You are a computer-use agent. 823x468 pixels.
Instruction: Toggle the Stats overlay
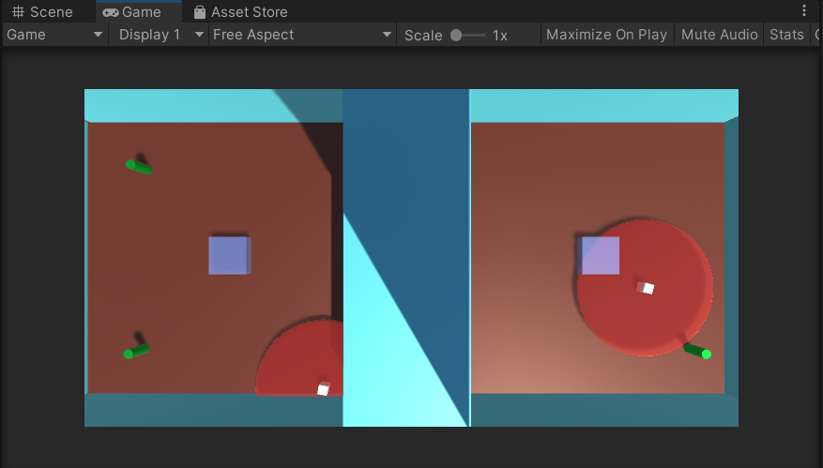786,35
